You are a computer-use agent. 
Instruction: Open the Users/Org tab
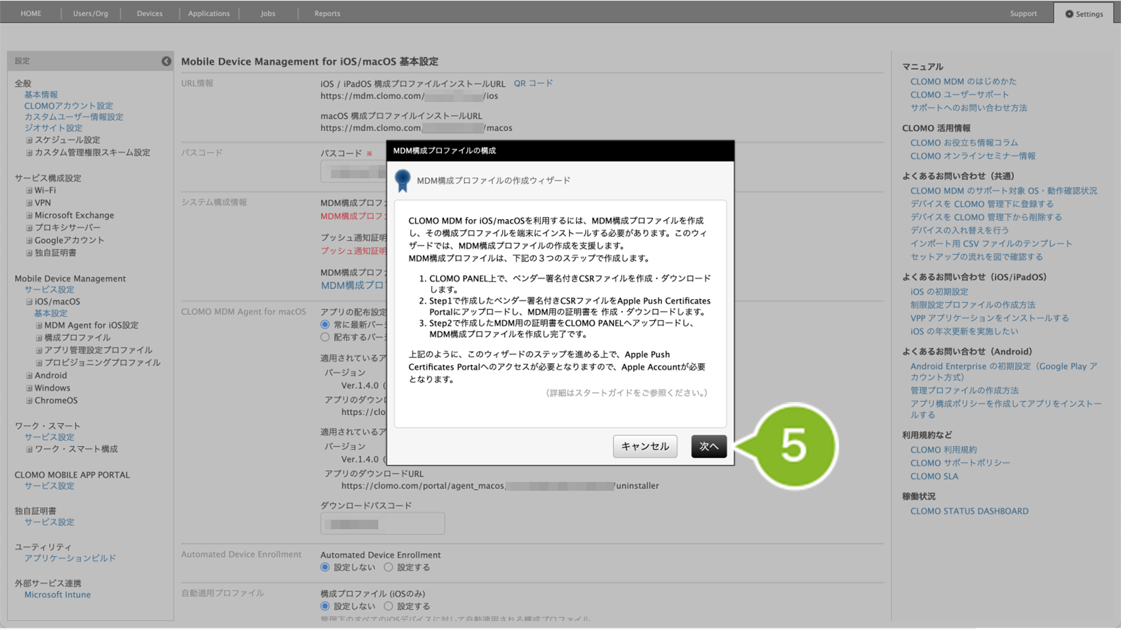tap(90, 13)
